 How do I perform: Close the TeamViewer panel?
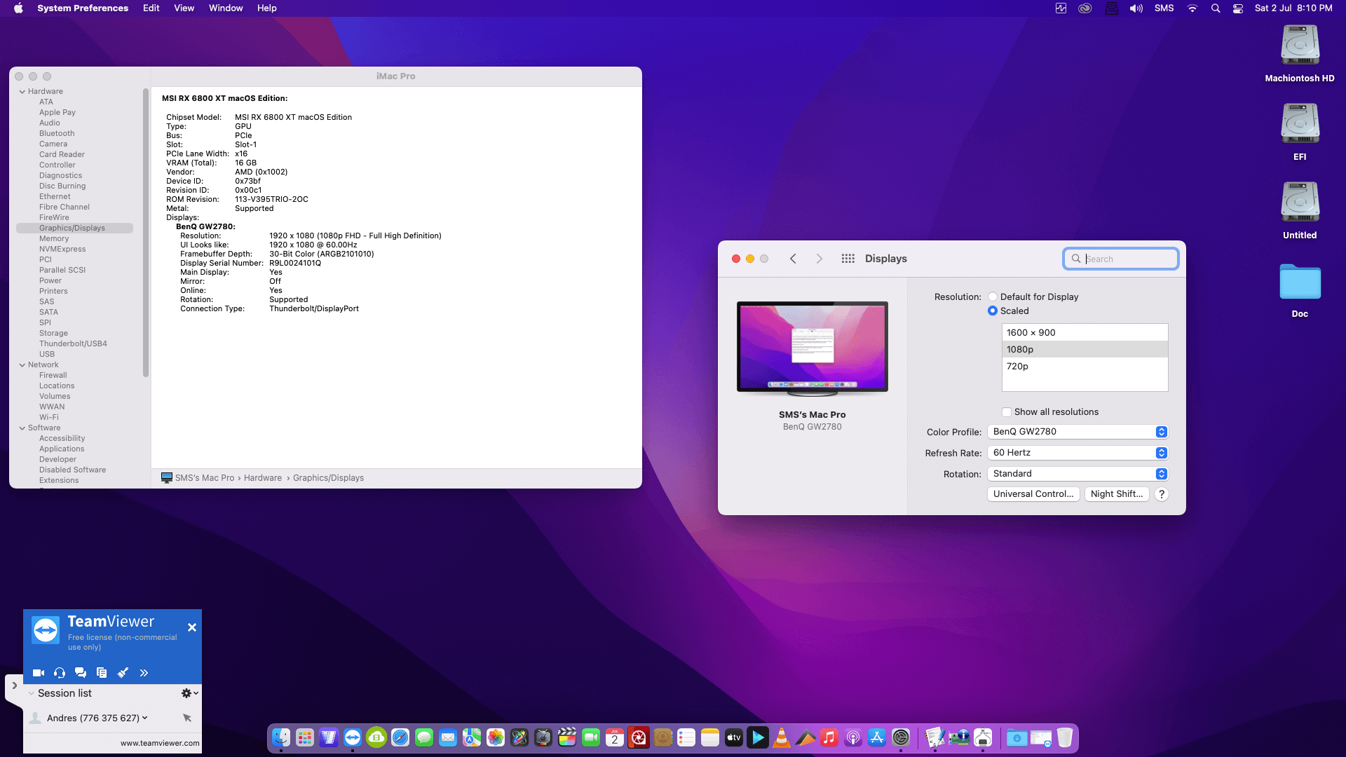click(x=192, y=627)
